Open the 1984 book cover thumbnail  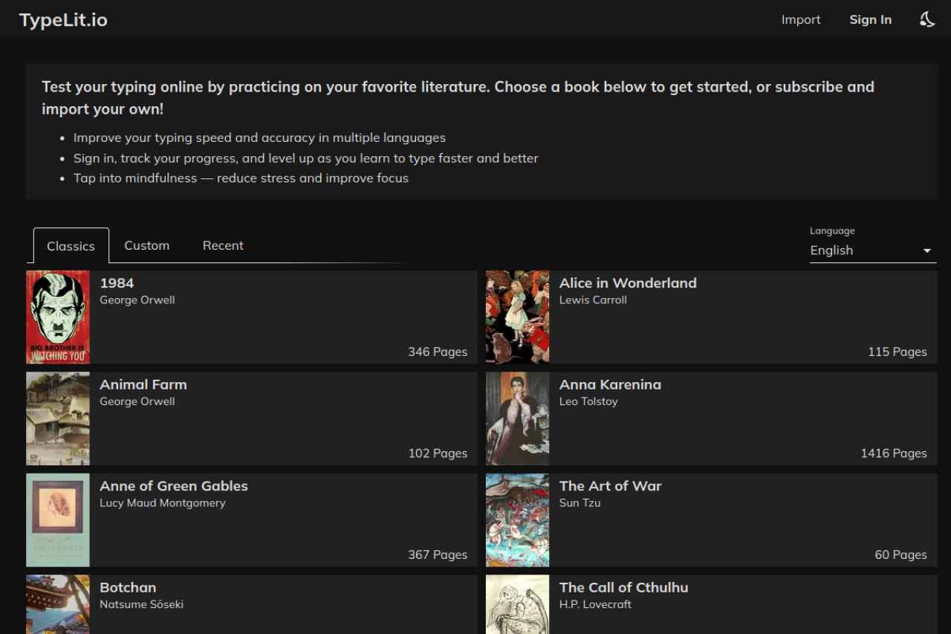click(x=58, y=317)
